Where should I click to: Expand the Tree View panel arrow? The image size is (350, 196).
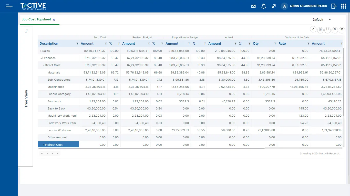(26, 31)
